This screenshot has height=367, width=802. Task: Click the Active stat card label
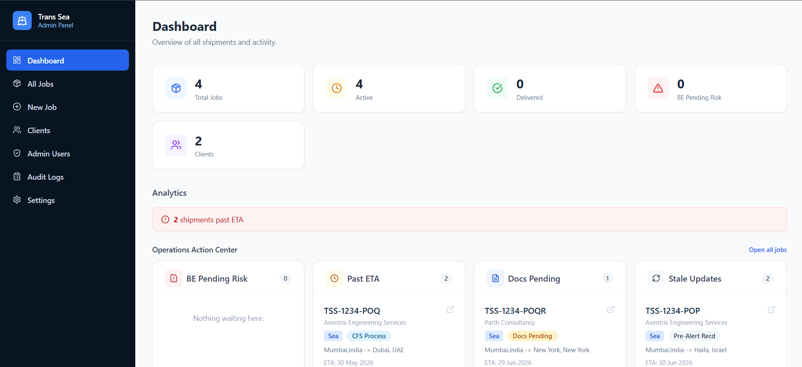[x=364, y=98]
